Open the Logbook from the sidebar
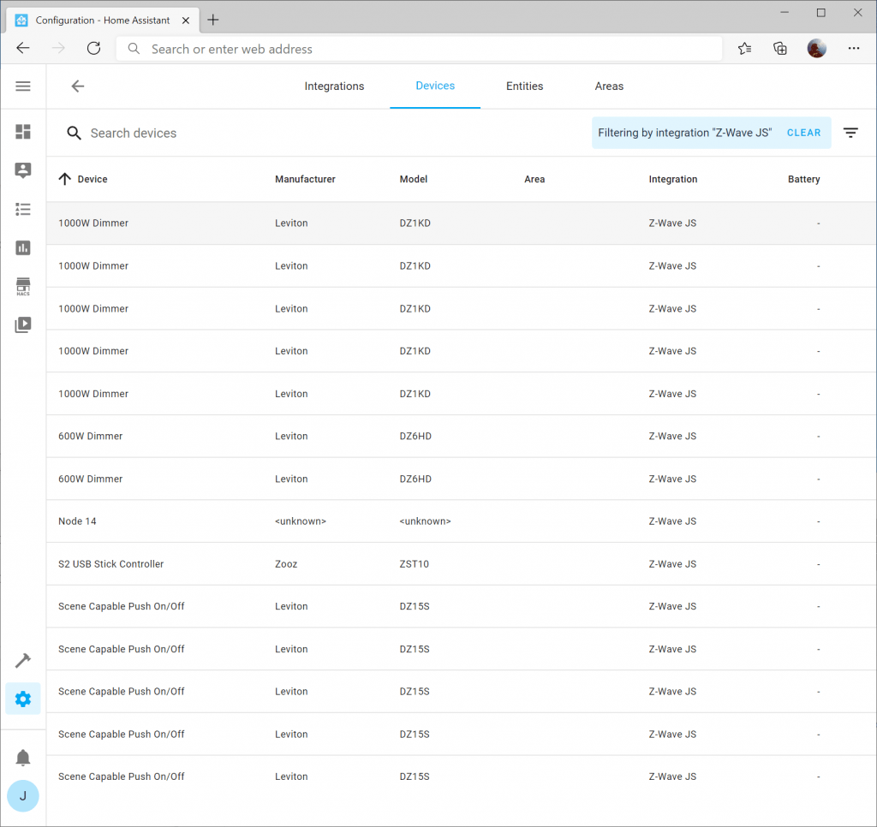 pyautogui.click(x=22, y=209)
